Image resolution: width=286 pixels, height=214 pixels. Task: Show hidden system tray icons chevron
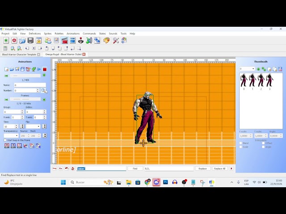click(x=231, y=182)
